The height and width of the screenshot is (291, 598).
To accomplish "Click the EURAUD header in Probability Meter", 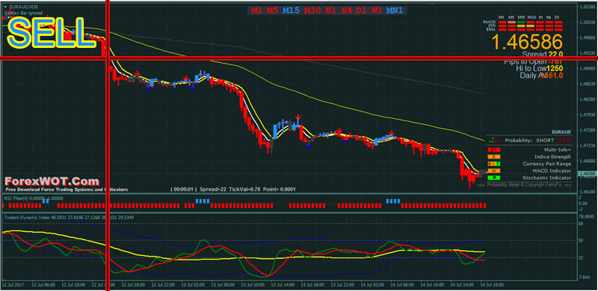I will (x=562, y=132).
